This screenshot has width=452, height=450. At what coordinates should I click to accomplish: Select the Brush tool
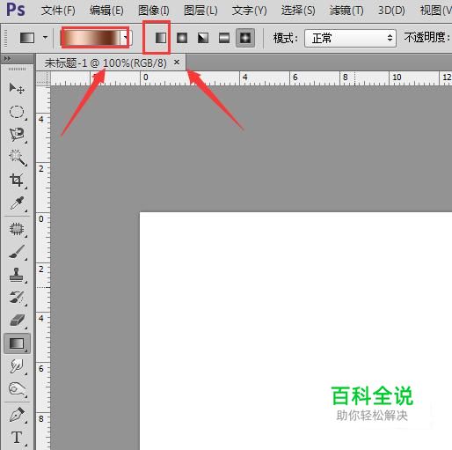(x=17, y=252)
